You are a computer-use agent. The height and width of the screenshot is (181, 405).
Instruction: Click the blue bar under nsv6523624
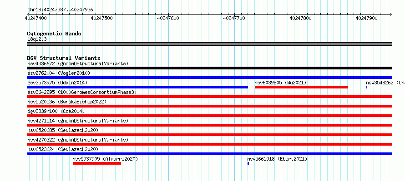point(209,154)
